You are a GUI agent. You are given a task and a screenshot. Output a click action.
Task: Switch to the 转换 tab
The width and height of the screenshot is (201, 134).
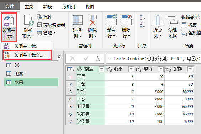(x=47, y=6)
